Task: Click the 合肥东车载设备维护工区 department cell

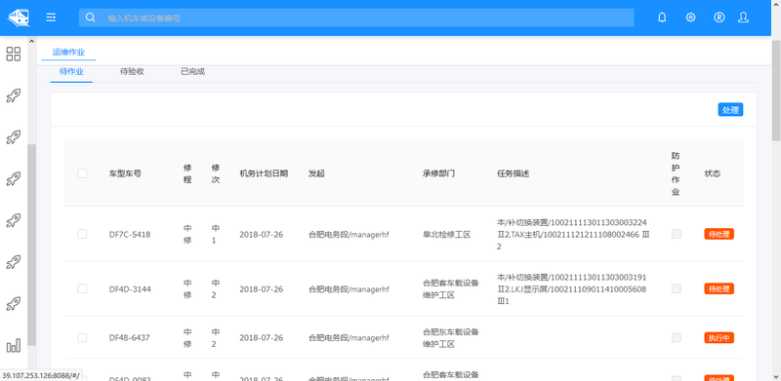Action: pos(451,338)
